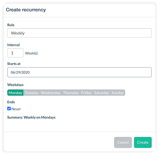This screenshot has width=159, height=155.
Task: Click the Interval number input field
Action: pos(15,53)
